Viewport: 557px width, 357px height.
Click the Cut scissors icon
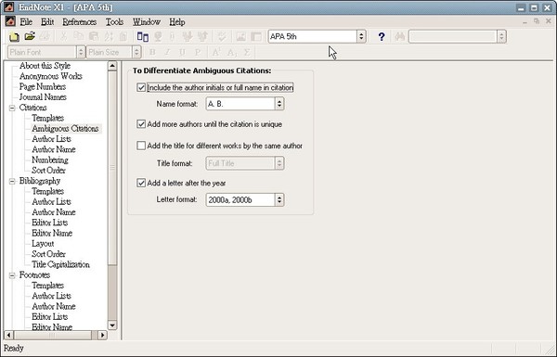pyautogui.click(x=63, y=36)
